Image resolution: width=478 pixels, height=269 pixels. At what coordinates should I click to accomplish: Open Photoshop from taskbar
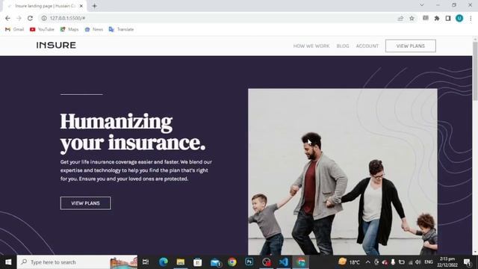point(249,262)
